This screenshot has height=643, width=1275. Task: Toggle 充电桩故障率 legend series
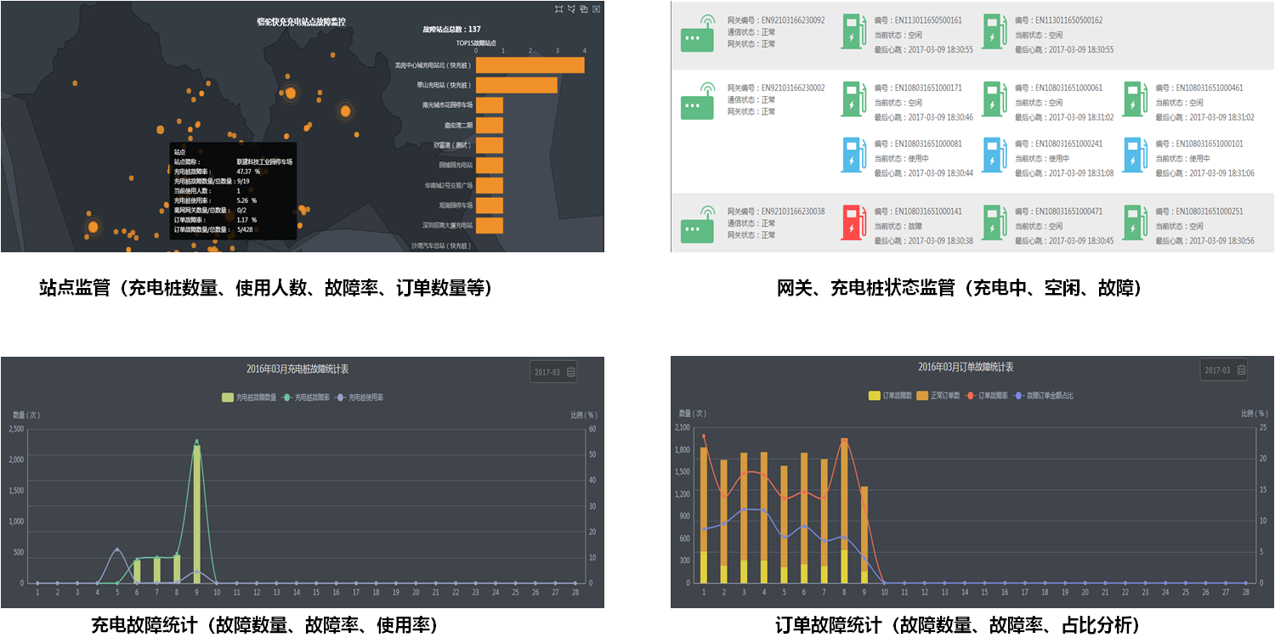tap(306, 397)
